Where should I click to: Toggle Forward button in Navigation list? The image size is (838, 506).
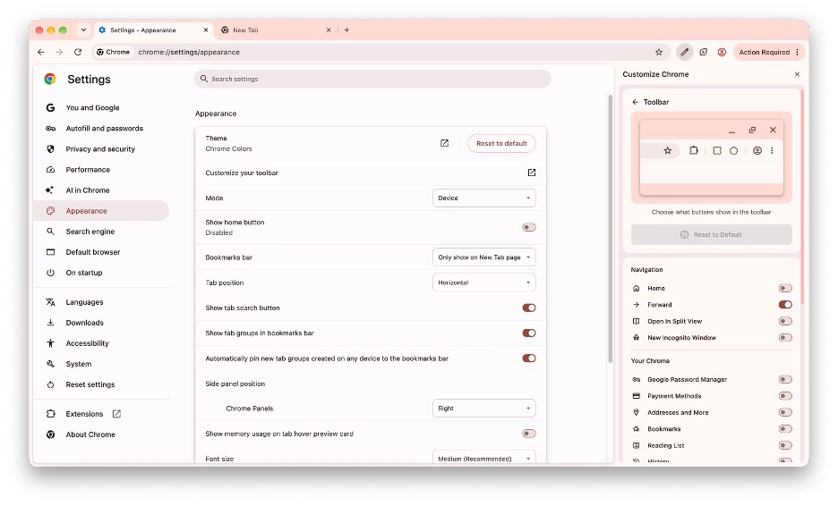point(784,305)
